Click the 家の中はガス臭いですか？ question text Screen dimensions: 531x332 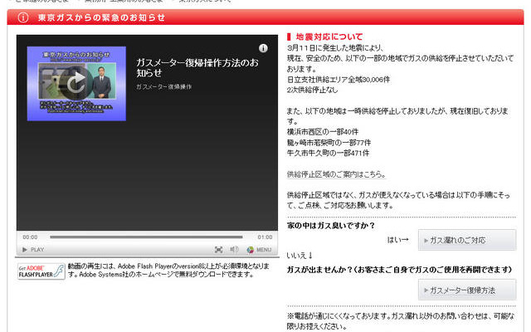click(x=331, y=226)
